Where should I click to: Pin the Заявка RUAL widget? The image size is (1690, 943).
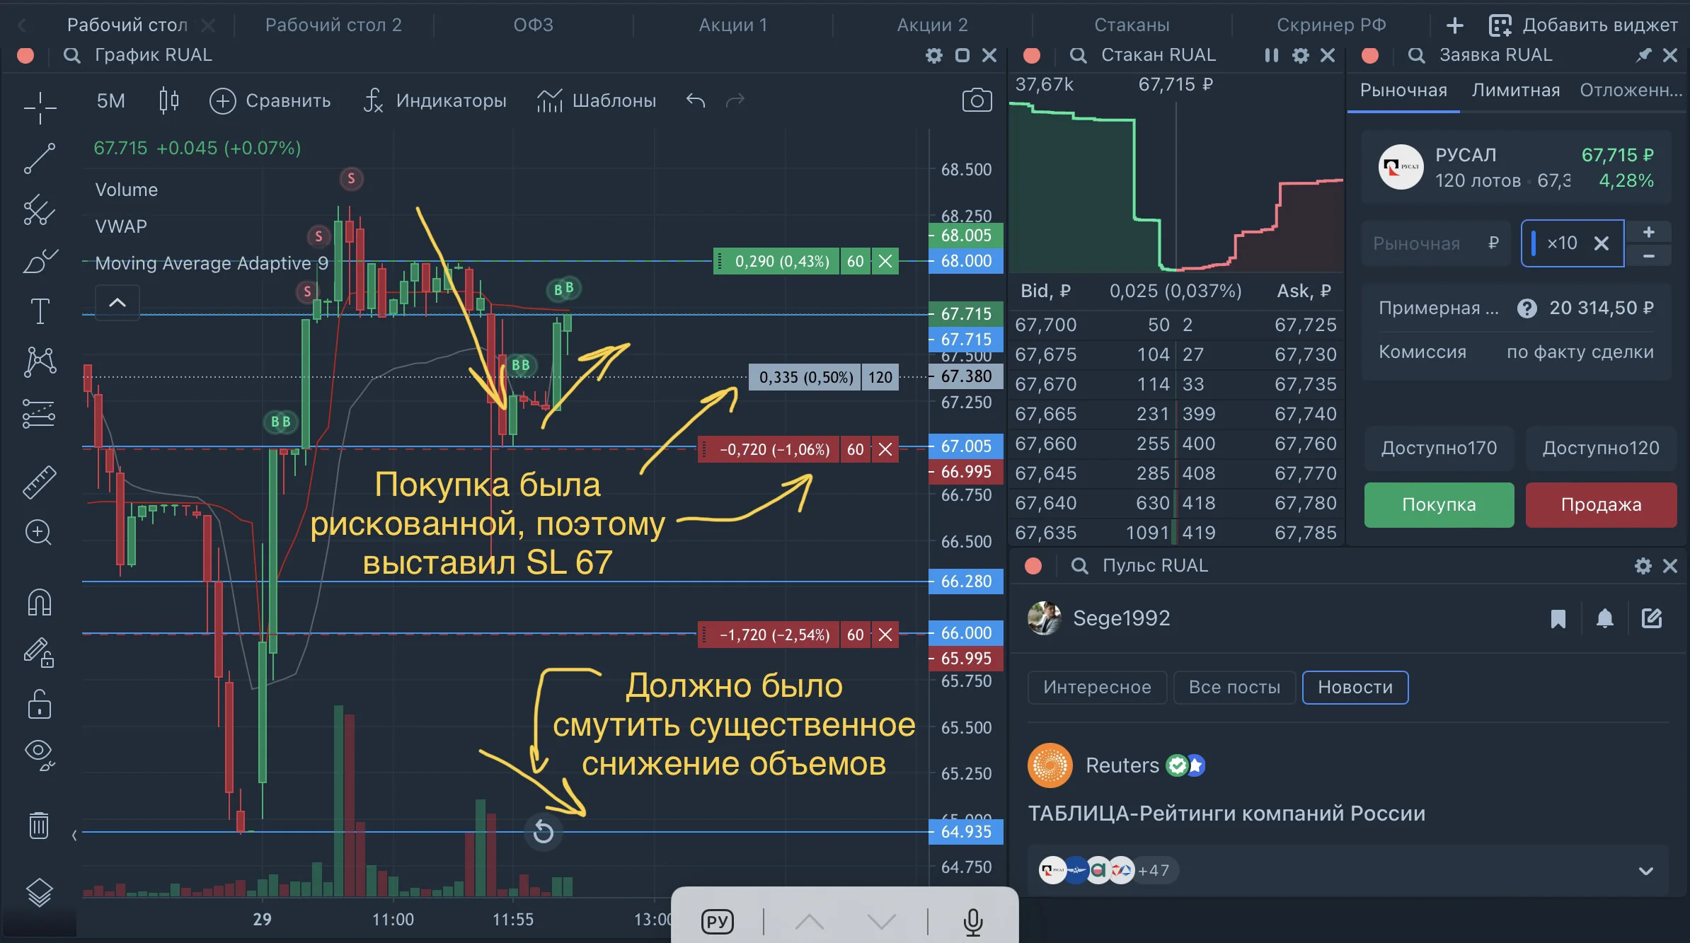[1644, 55]
